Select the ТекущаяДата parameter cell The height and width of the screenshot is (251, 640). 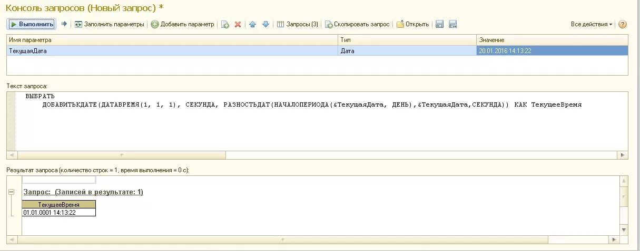(172, 51)
